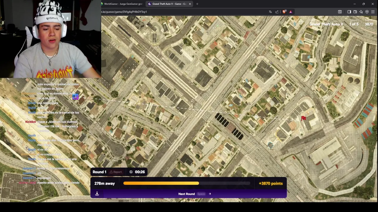Click the +3870 points label

271,183
